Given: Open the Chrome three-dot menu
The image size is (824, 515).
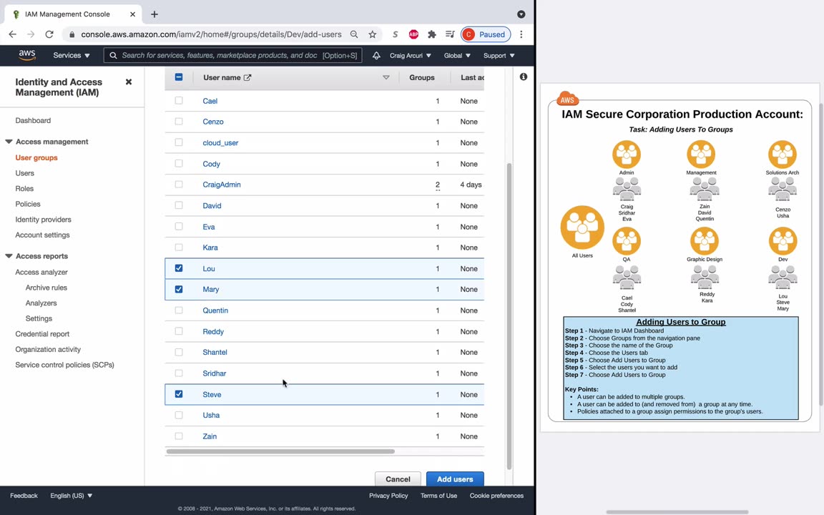Looking at the screenshot, I should pyautogui.click(x=521, y=34).
